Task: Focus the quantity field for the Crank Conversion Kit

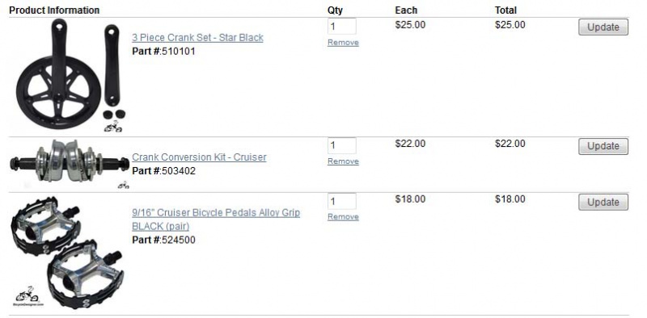Action: point(342,145)
